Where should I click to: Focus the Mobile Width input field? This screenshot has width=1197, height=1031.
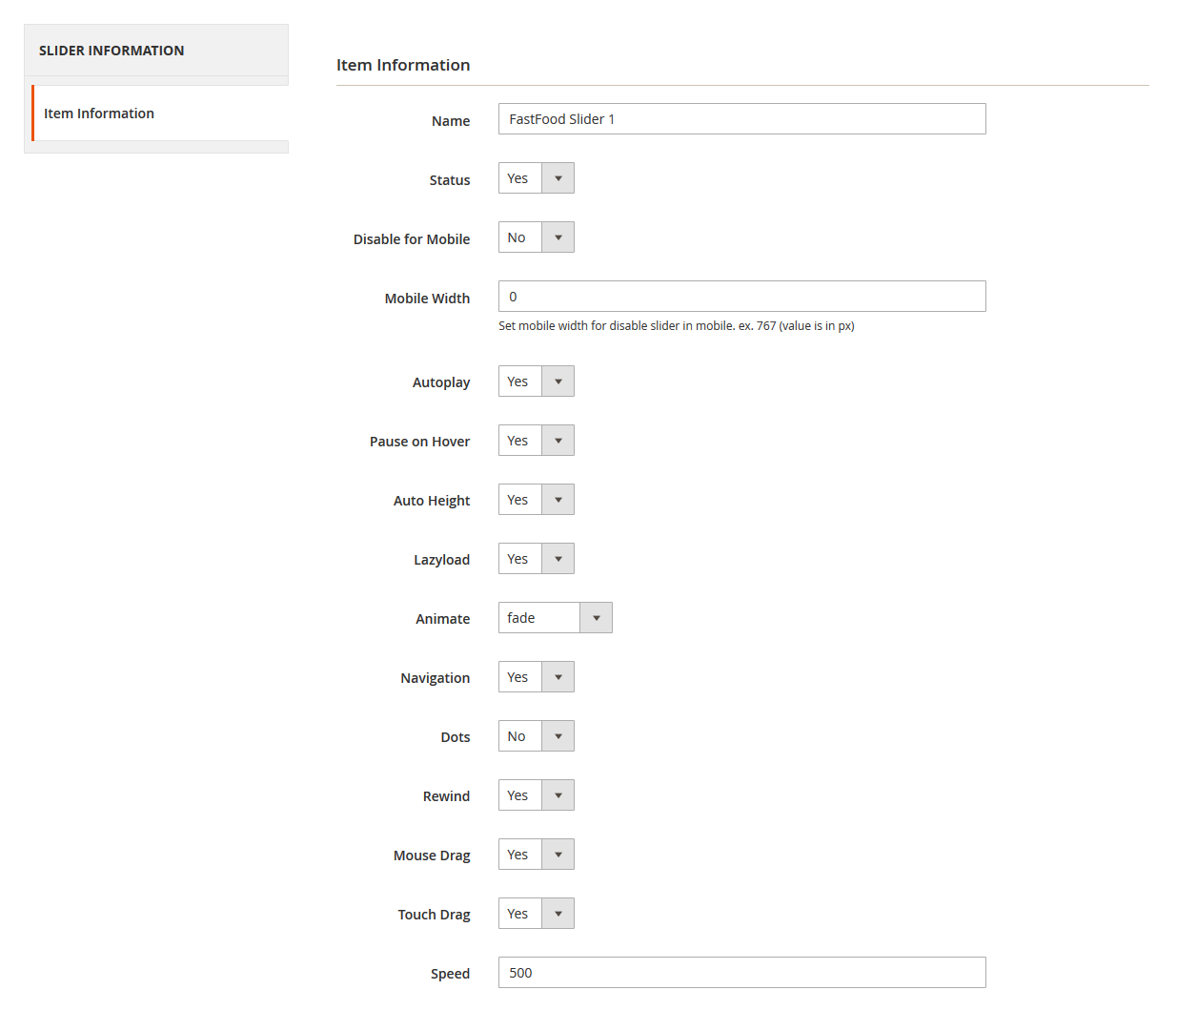click(741, 297)
